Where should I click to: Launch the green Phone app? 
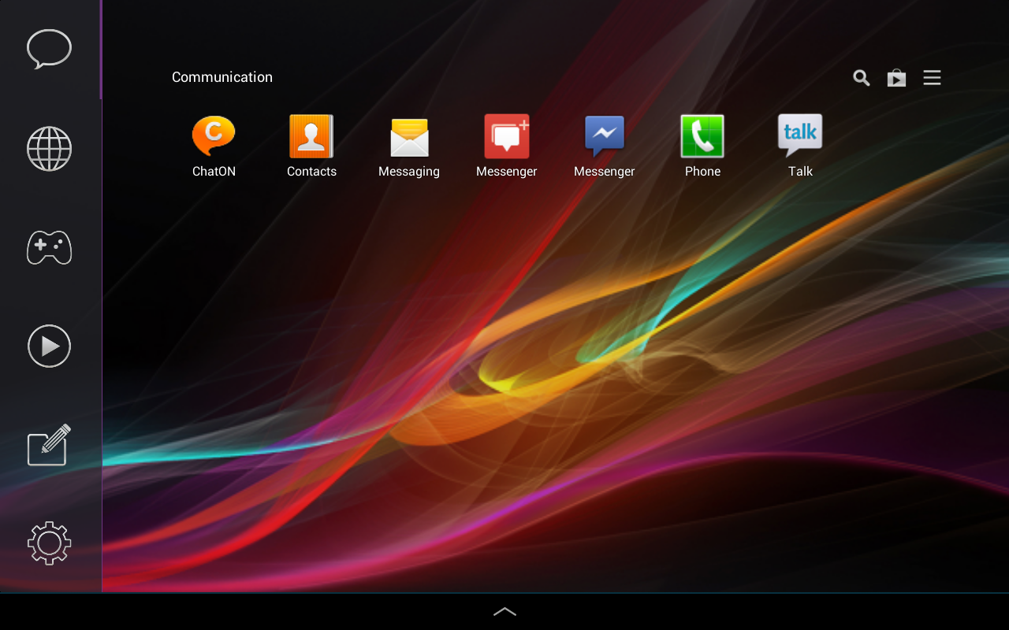pyautogui.click(x=702, y=146)
